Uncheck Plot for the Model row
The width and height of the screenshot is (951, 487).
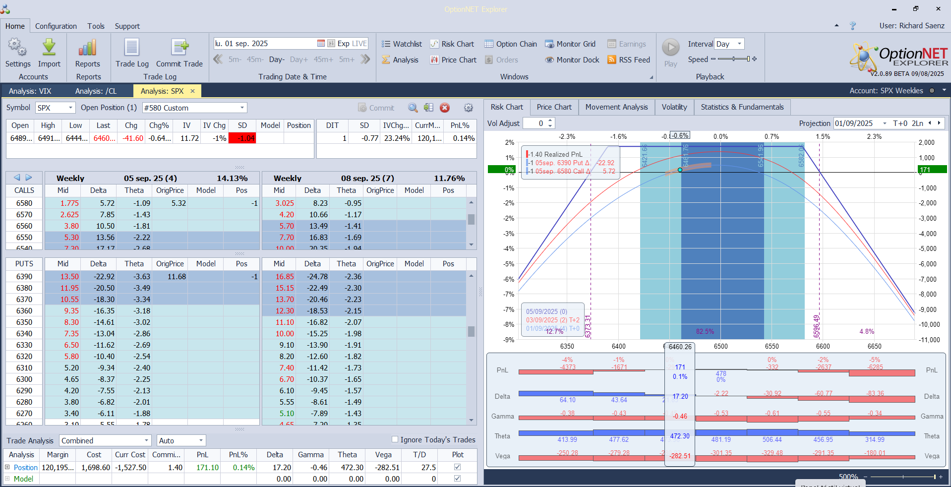[x=458, y=479]
